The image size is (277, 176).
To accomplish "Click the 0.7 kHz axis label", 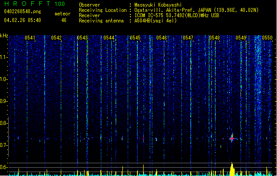I will pos(4,145).
